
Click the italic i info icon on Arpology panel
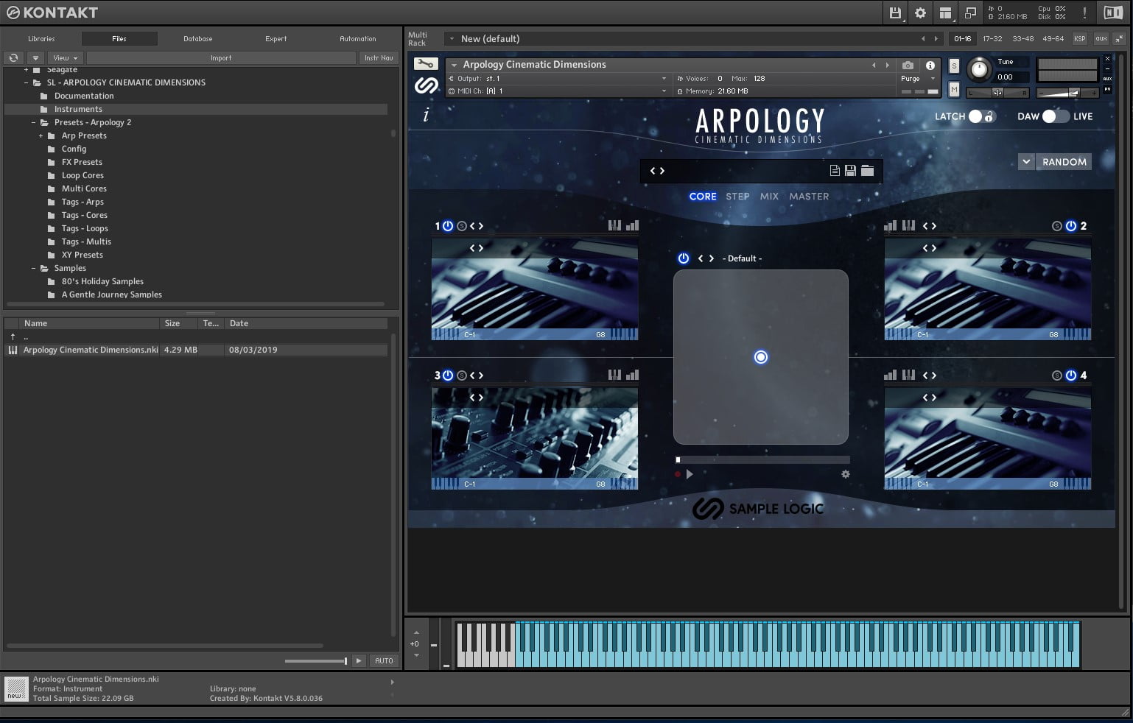426,116
